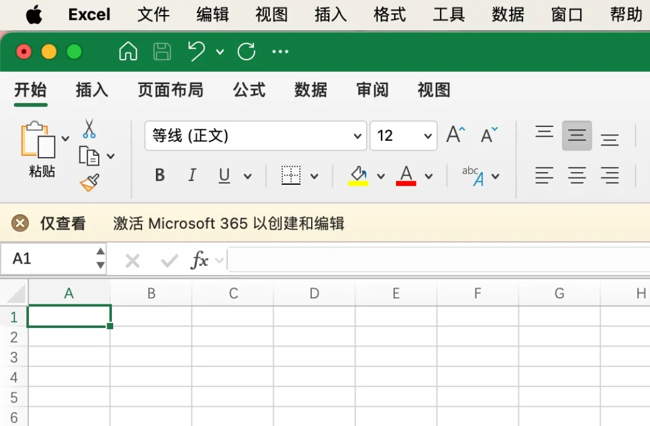Toggle align text right

tap(610, 175)
